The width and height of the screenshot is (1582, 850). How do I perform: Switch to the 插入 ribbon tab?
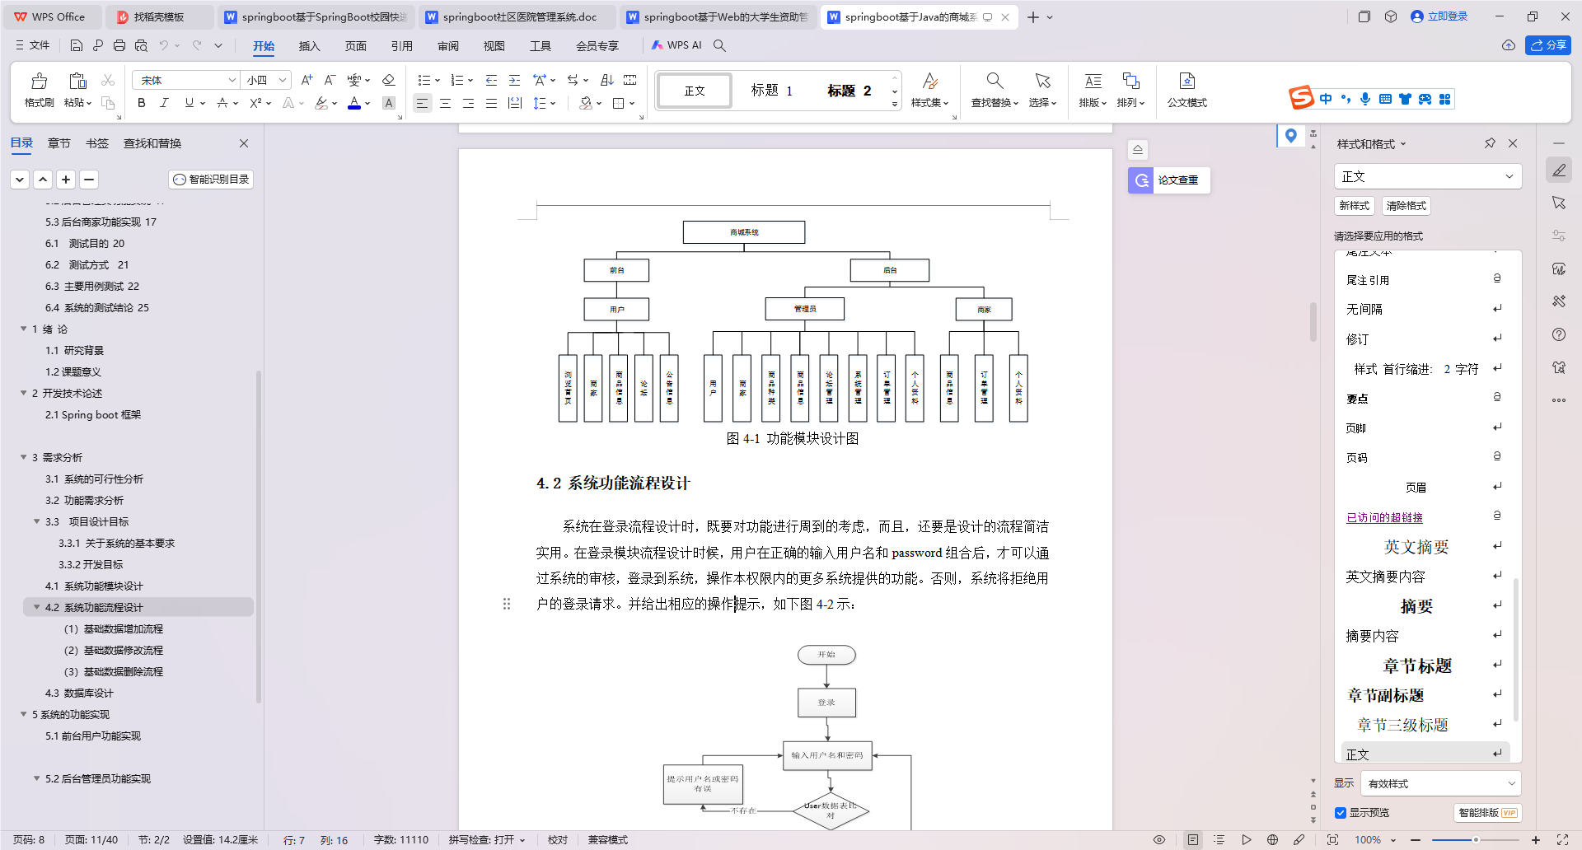[309, 46]
